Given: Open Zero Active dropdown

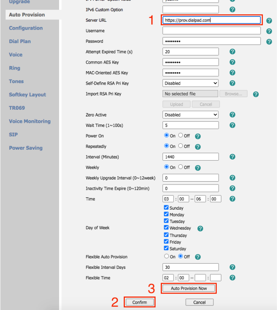Looking at the screenshot, I should [191, 115].
